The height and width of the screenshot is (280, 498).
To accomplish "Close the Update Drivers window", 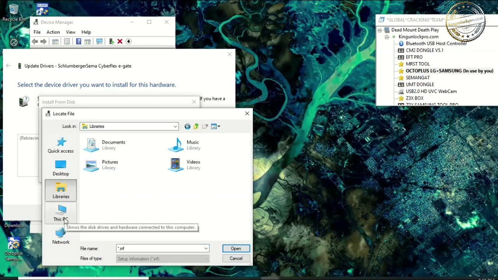I will coord(230,54).
